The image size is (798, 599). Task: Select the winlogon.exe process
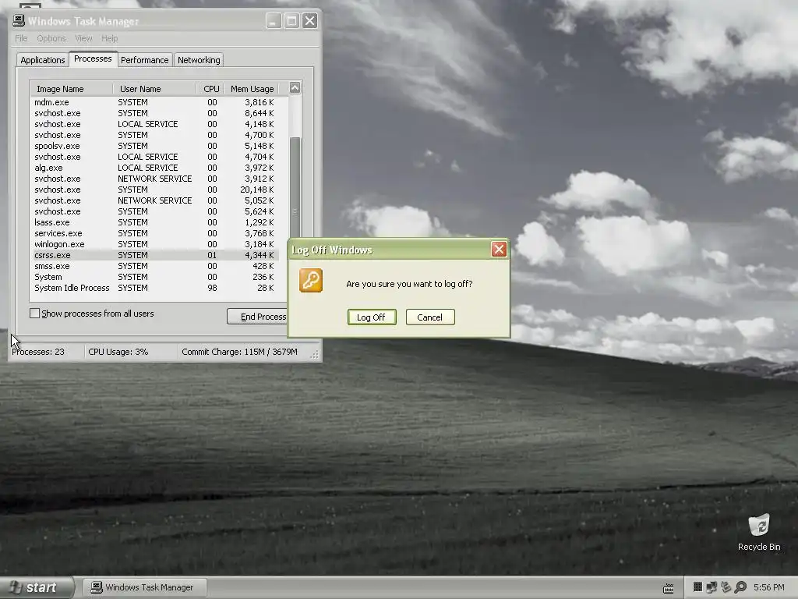click(155, 244)
